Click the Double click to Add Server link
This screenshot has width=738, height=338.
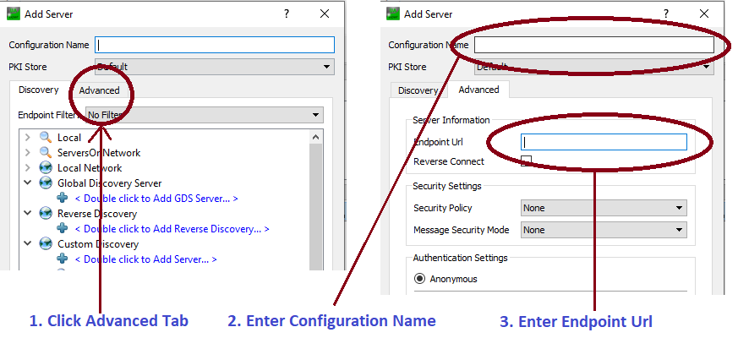click(x=146, y=259)
